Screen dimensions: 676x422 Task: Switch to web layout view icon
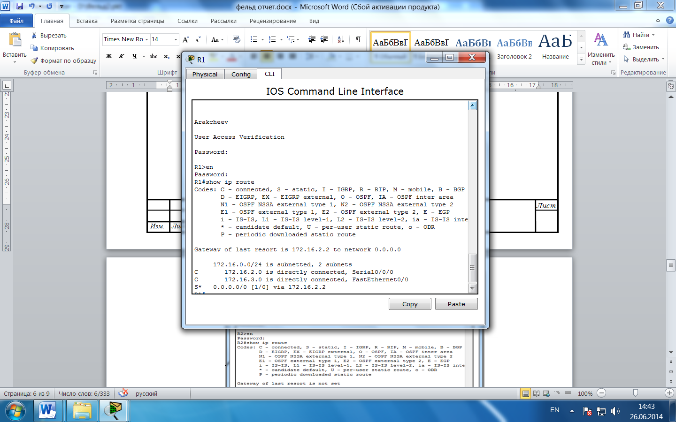[546, 393]
